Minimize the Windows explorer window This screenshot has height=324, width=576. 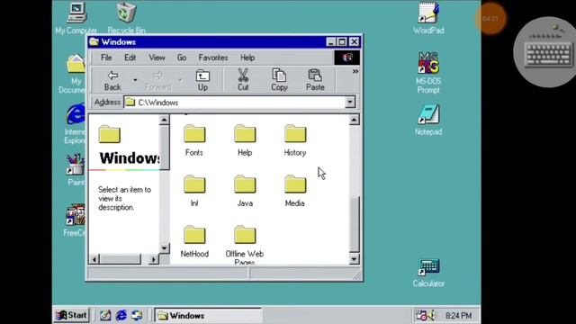point(331,42)
